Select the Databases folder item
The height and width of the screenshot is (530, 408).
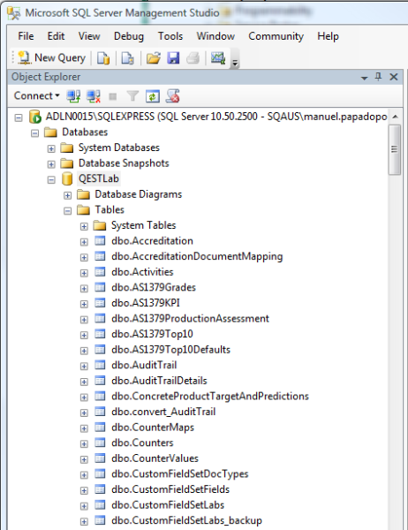point(85,132)
